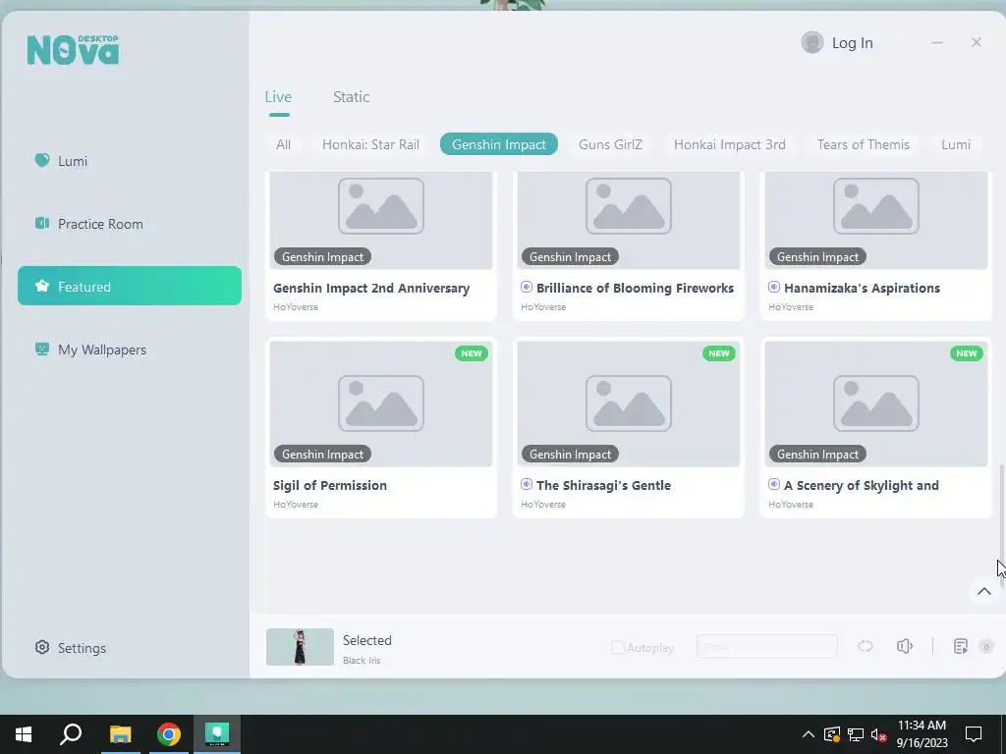Open the notification center
The width and height of the screenshot is (1006, 754).
point(974,734)
